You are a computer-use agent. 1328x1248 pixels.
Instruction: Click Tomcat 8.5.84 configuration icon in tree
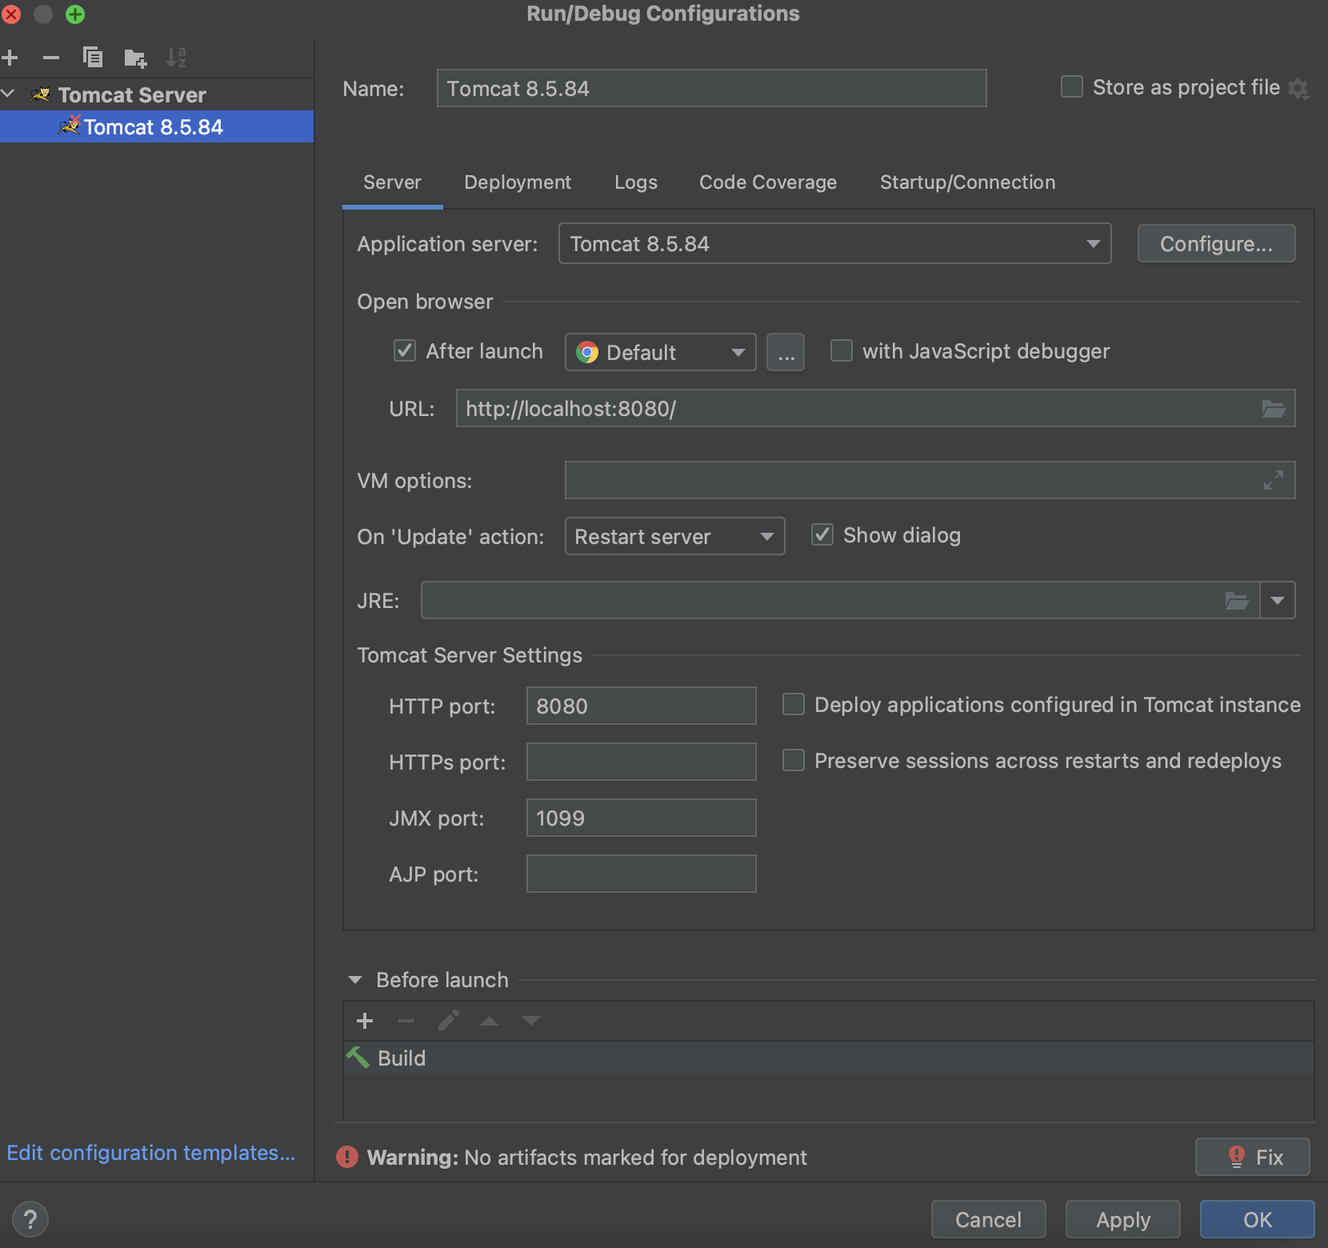(70, 126)
